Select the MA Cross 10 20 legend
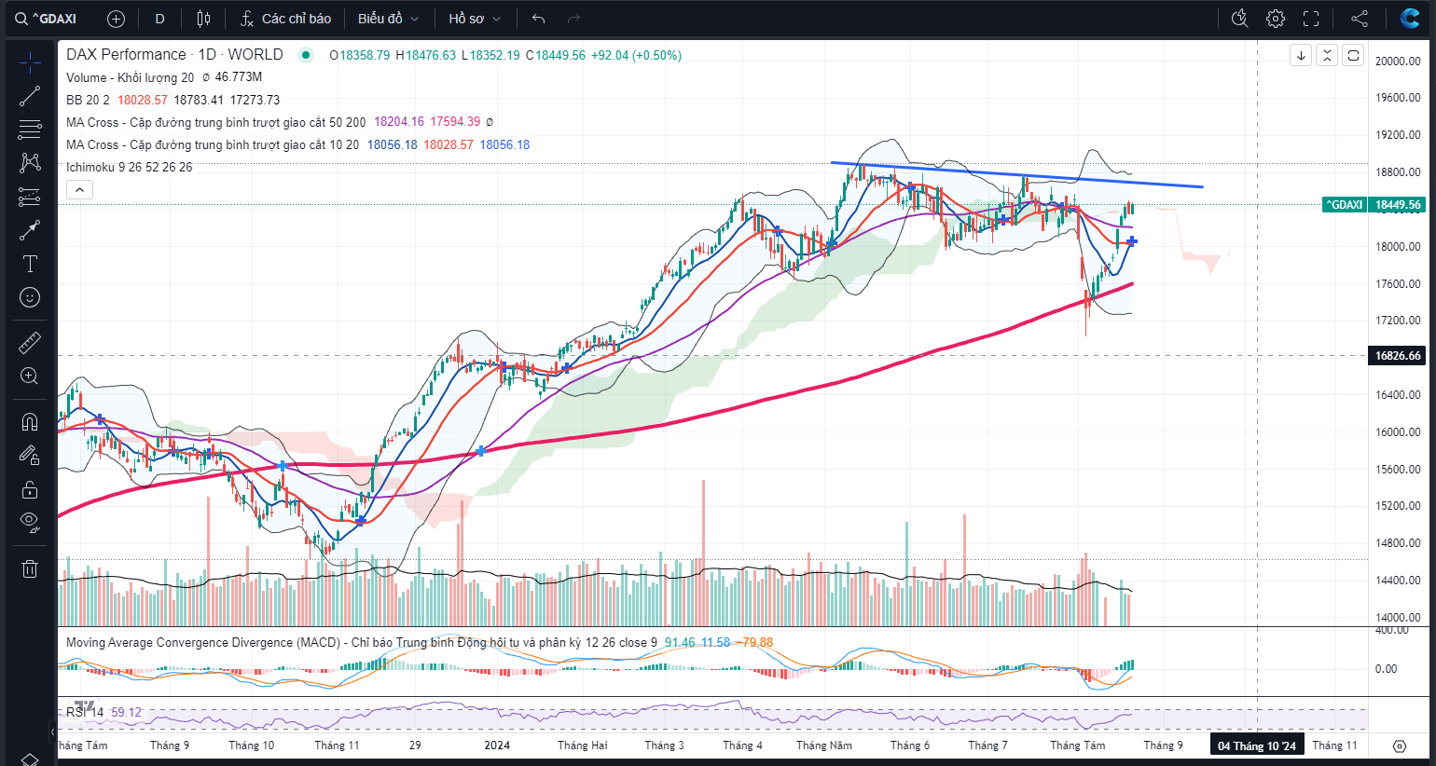1436x766 pixels. [x=212, y=144]
